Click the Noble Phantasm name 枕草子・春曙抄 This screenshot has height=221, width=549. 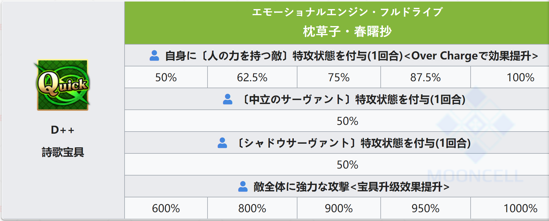[347, 32]
